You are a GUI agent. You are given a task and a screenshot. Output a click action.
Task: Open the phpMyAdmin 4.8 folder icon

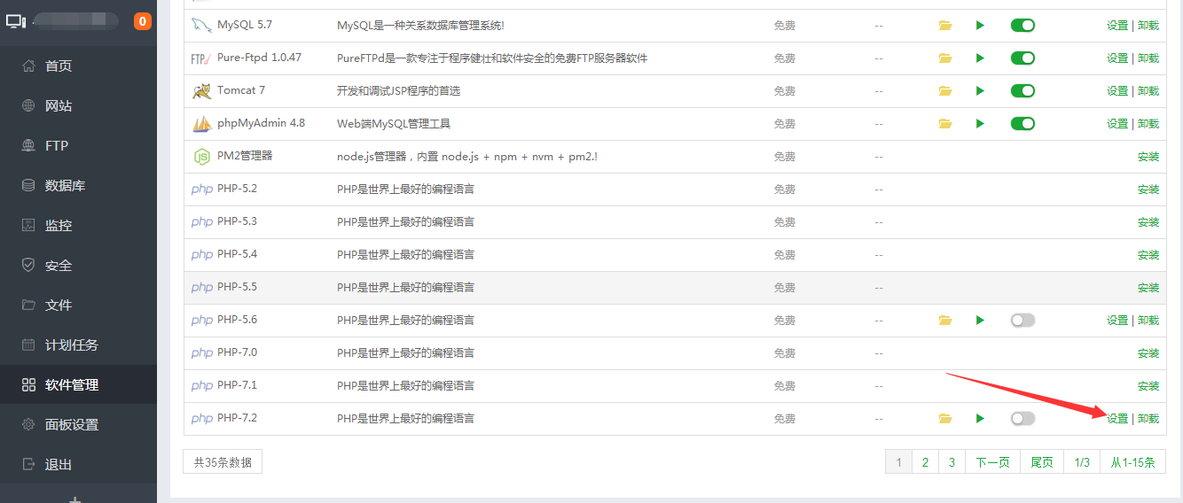coord(945,124)
